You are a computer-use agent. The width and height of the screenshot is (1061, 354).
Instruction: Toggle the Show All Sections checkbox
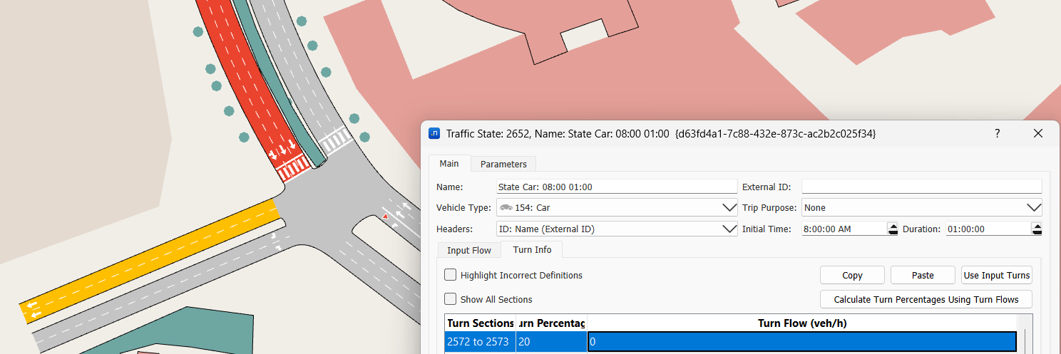click(451, 299)
